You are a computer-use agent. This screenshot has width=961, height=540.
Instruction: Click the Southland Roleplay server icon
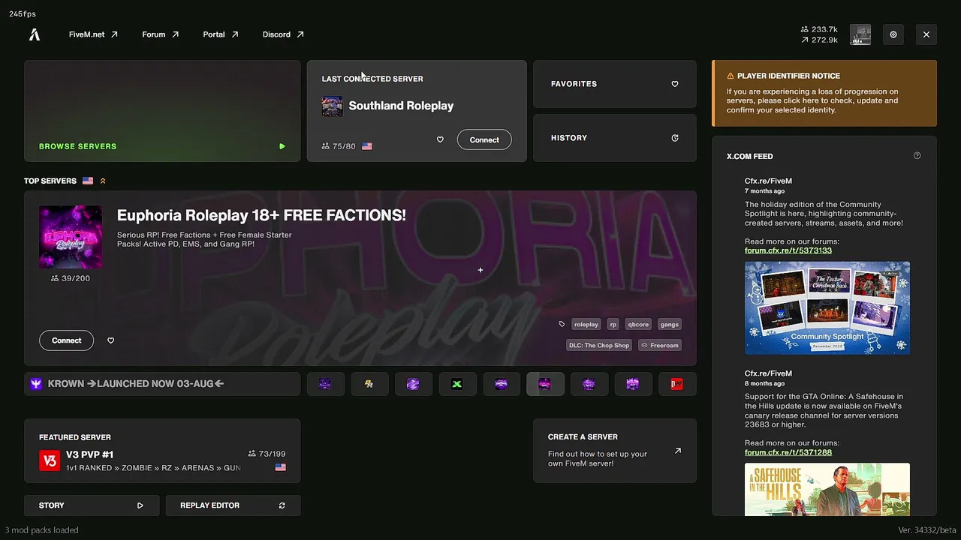(x=332, y=106)
